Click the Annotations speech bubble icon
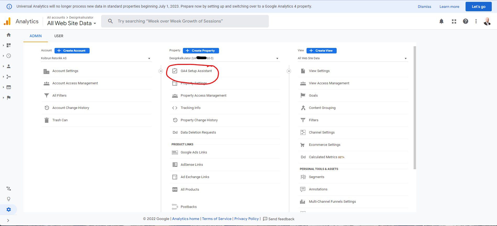497x226 pixels. [x=303, y=189]
